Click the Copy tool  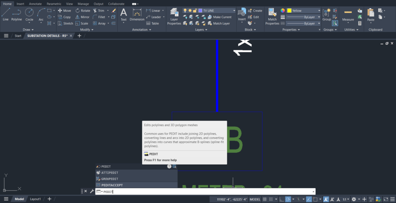(64, 17)
